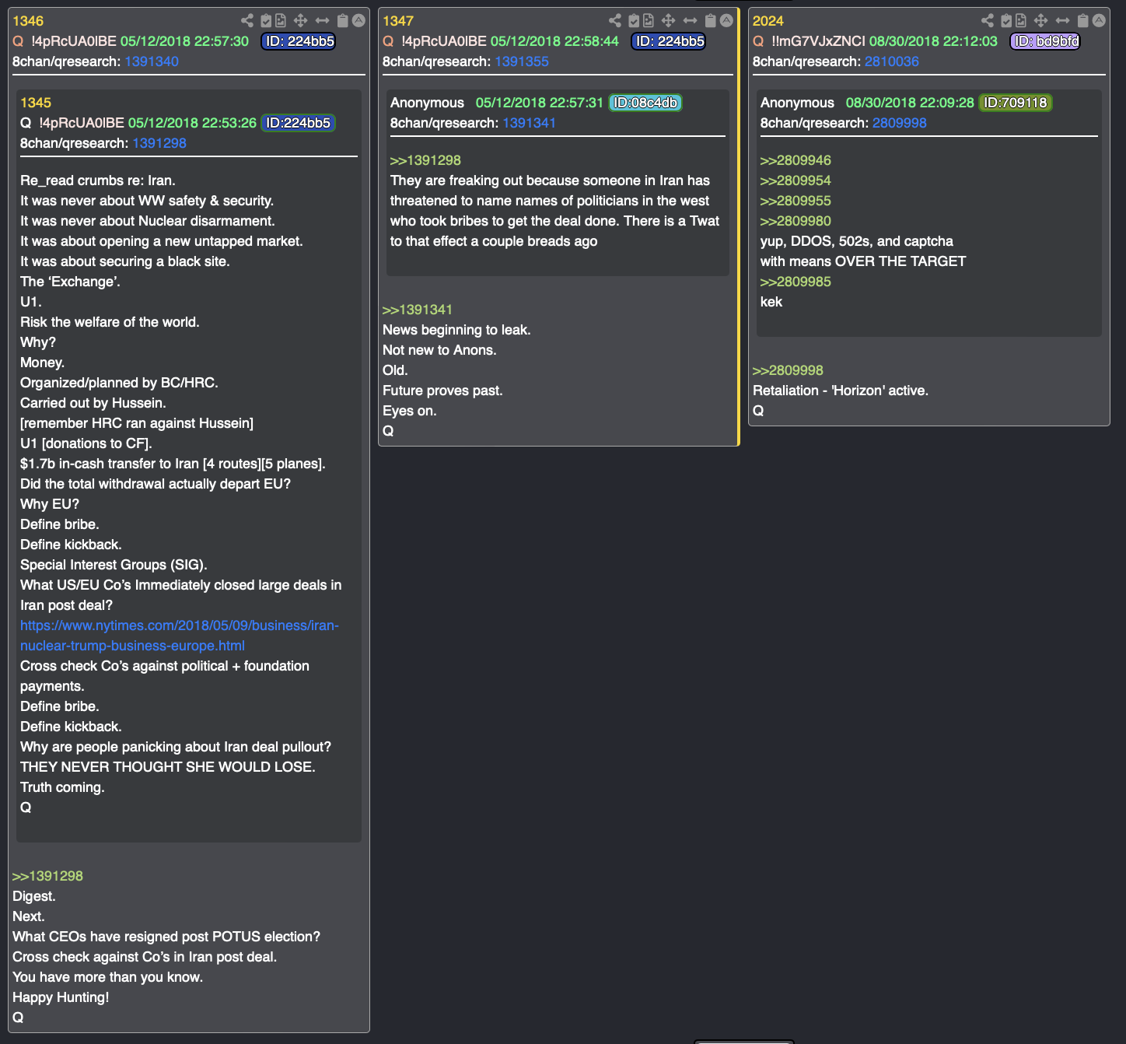This screenshot has width=1126, height=1044.
Task: Open 8chan thread link 1391355
Action: (x=522, y=61)
